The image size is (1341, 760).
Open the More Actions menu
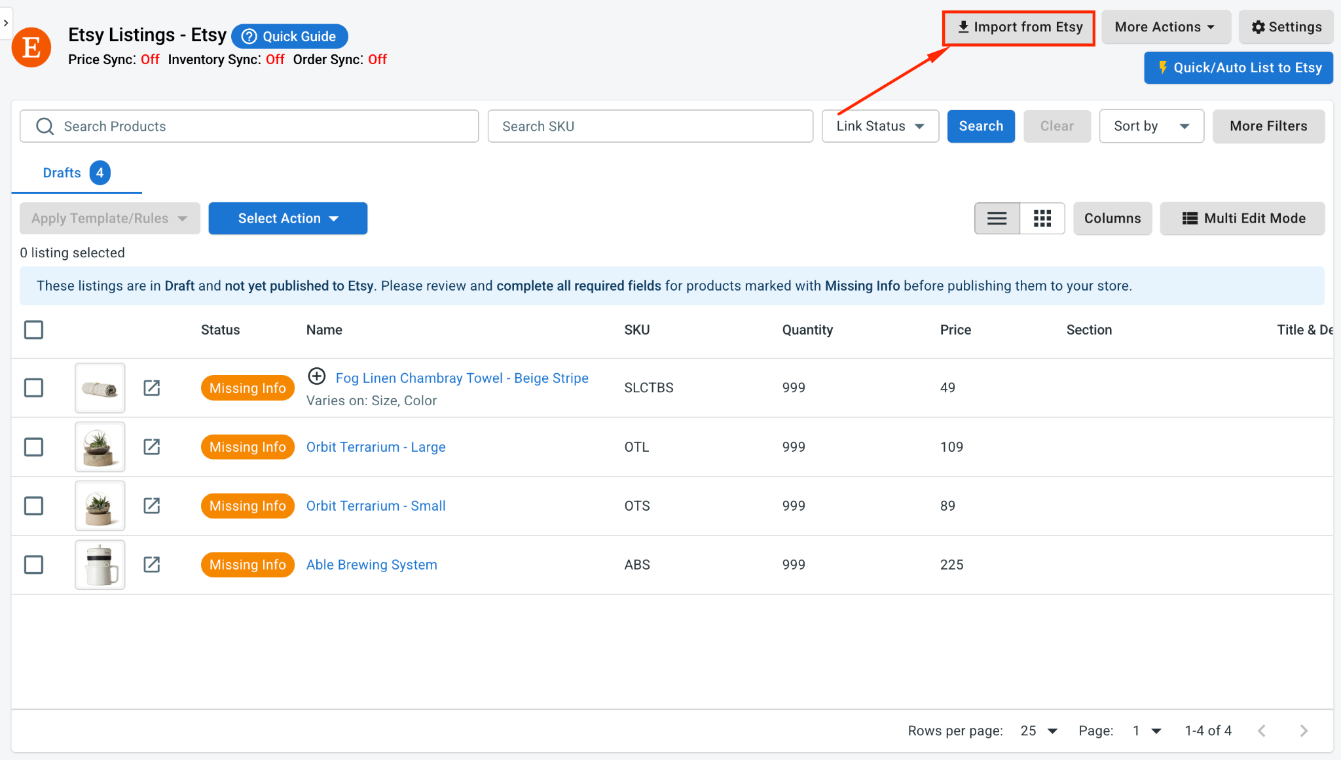click(1166, 27)
